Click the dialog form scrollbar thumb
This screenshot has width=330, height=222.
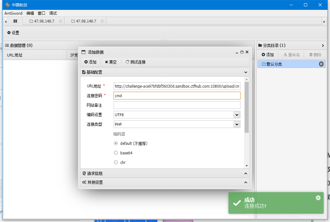[247, 107]
